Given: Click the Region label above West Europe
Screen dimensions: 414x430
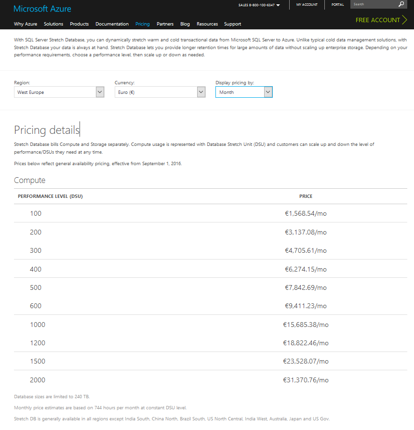Looking at the screenshot, I should 22,82.
